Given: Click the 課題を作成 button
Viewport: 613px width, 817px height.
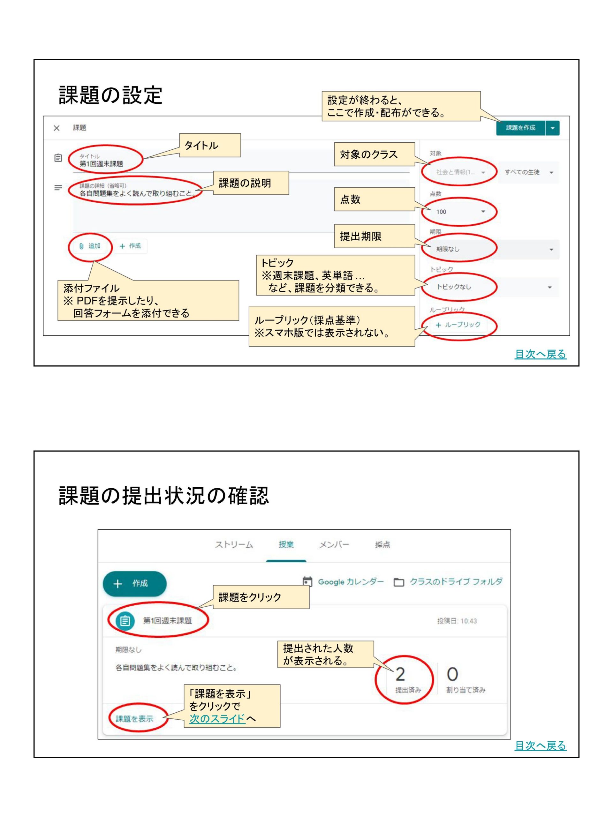Looking at the screenshot, I should tap(521, 128).
